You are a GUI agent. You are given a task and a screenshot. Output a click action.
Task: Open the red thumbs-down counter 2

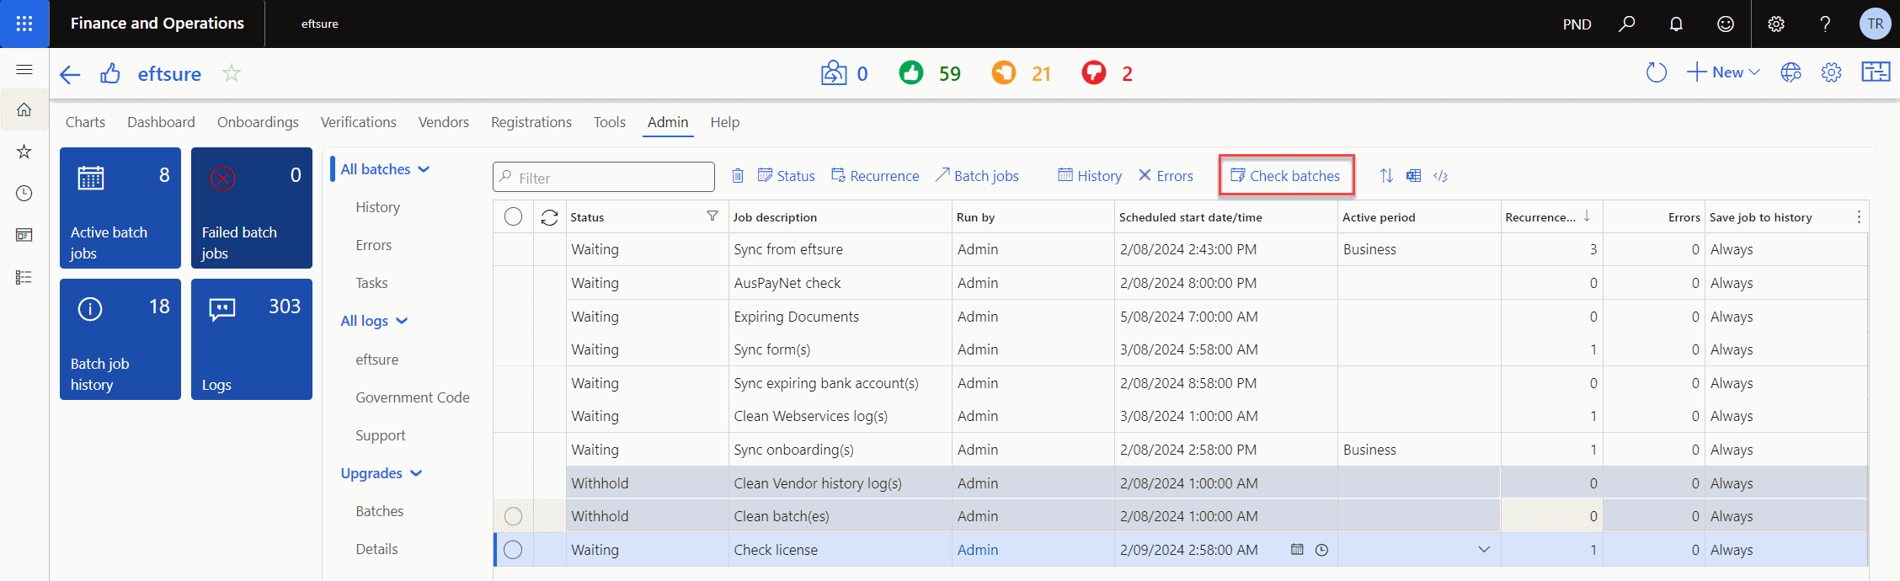pos(1107,73)
